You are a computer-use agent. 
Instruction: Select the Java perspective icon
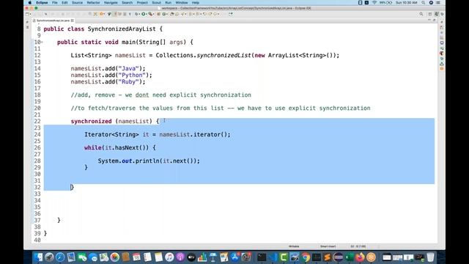(437, 14)
